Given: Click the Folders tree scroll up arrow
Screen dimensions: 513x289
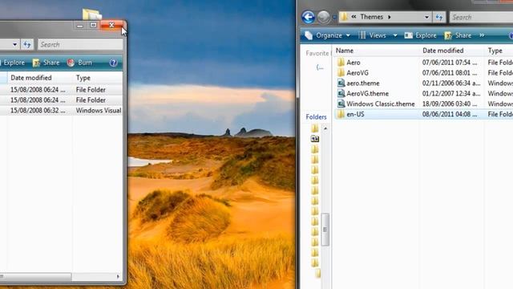Looking at the screenshot, I should [x=325, y=128].
